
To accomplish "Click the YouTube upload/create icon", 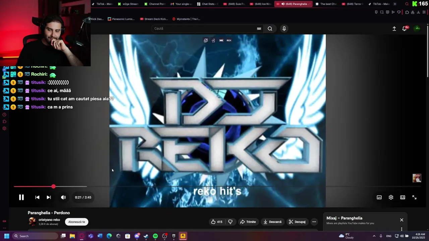I will pos(394,29).
